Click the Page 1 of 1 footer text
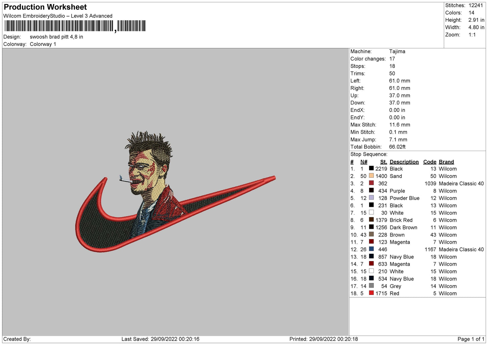The height and width of the screenshot is (345, 488). 471,339
